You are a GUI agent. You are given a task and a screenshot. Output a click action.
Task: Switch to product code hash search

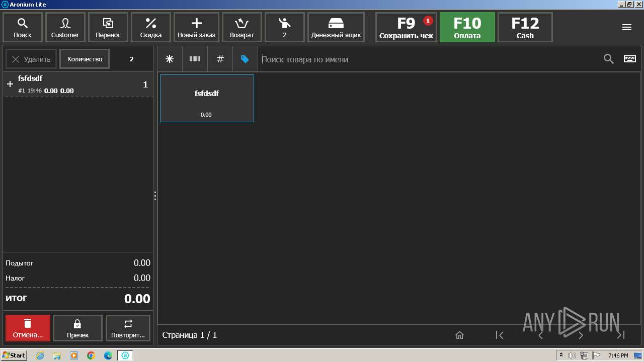220,59
